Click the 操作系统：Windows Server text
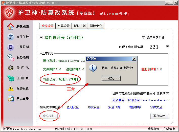This screenshot has width=179, height=132. [64, 61]
